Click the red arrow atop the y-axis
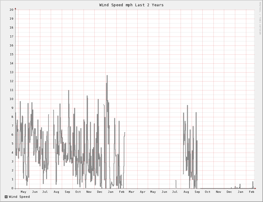The width and height of the screenshot is (263, 202). pos(15,9)
